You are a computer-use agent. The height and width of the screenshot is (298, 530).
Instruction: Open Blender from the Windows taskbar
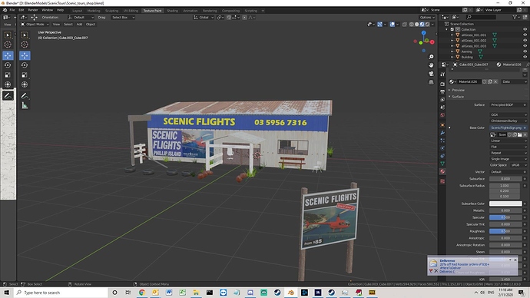[x=290, y=293]
